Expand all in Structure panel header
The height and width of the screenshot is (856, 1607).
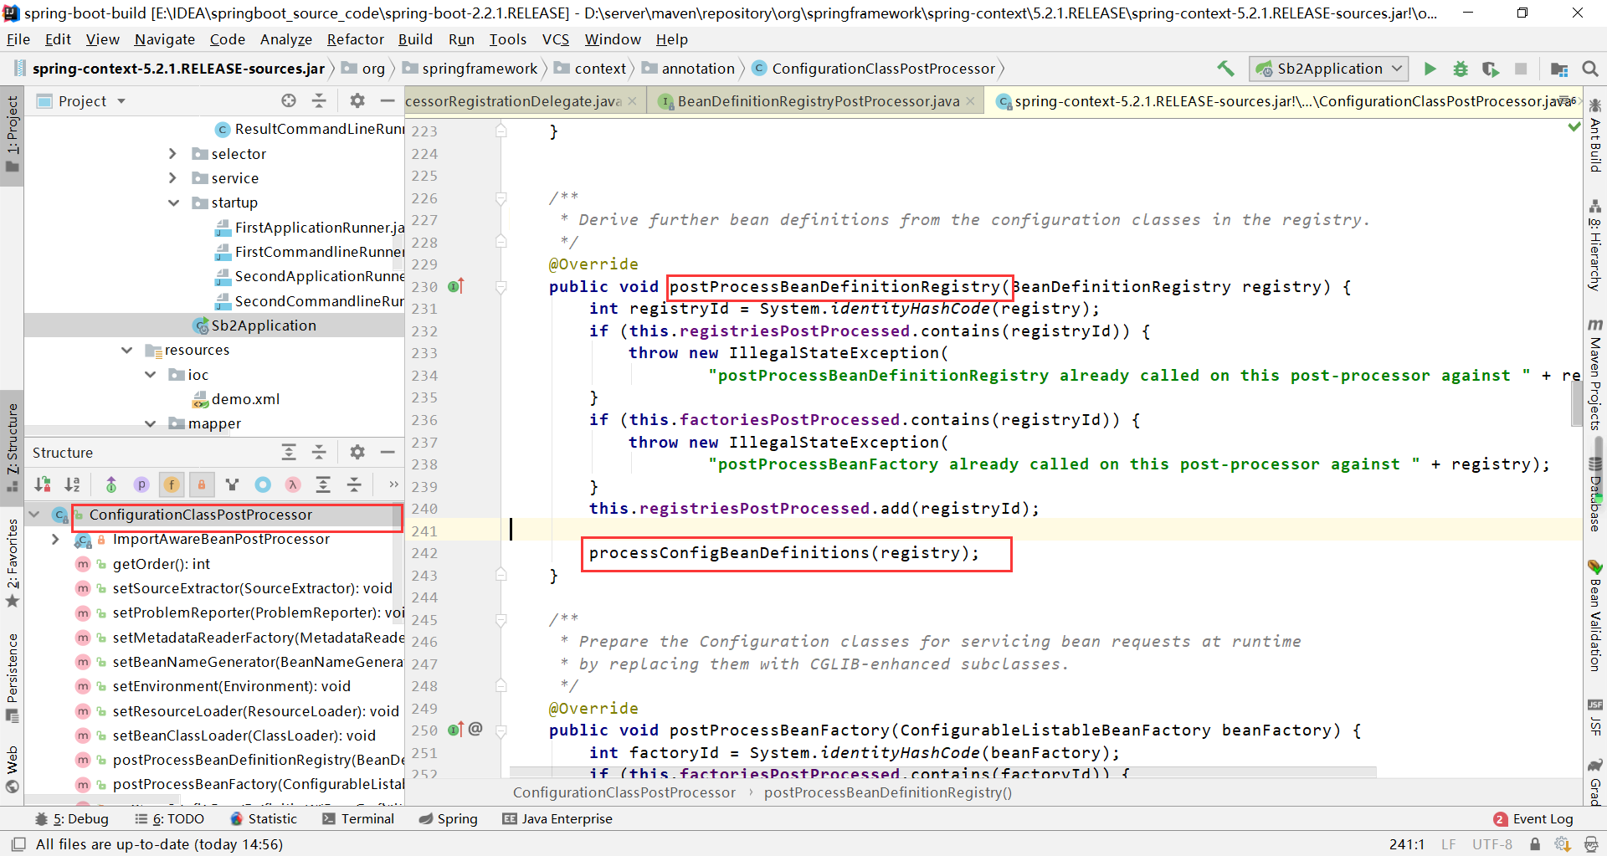pos(289,452)
